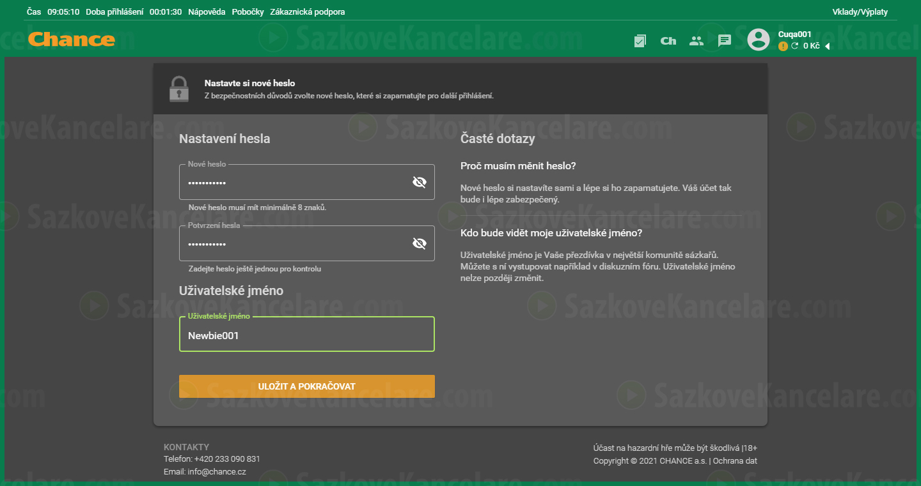Open the chat messages icon

(725, 41)
